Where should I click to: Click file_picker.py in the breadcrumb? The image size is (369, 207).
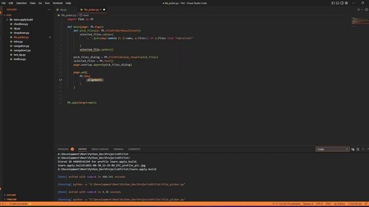(69, 16)
